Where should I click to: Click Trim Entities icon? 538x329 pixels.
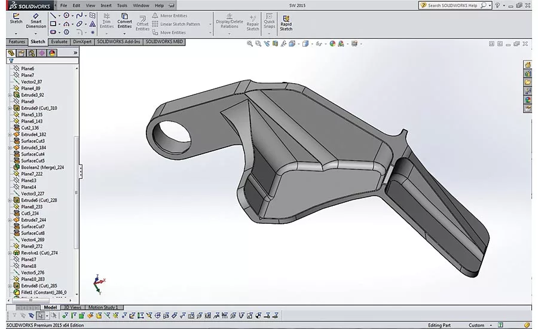(x=107, y=16)
